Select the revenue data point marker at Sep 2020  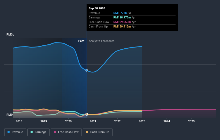click(87, 70)
